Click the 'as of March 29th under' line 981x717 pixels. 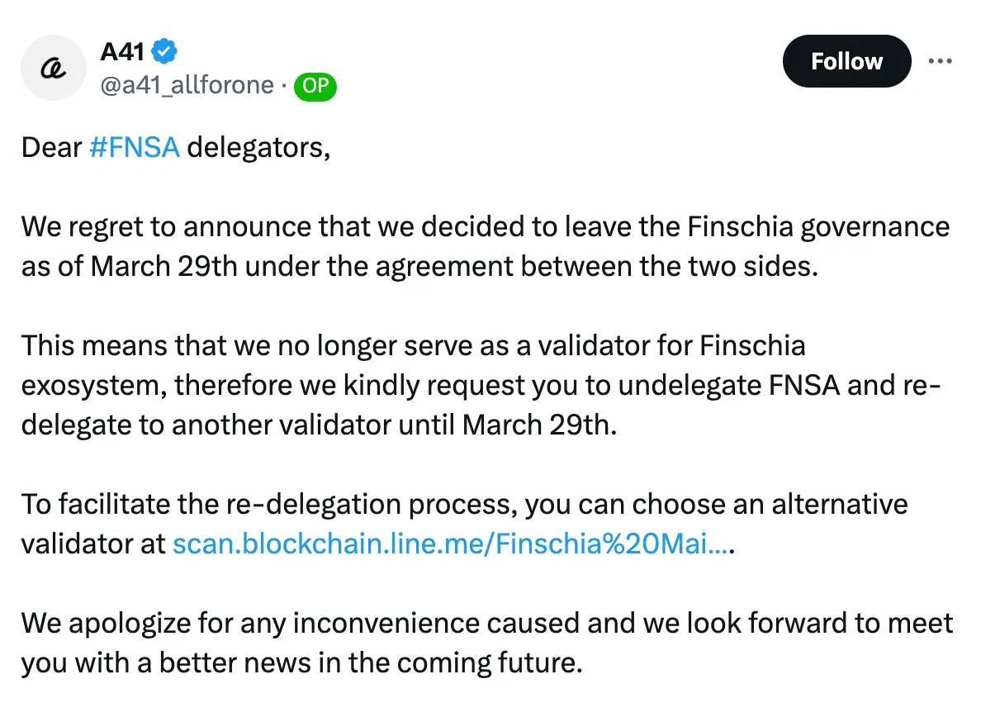[419, 267]
